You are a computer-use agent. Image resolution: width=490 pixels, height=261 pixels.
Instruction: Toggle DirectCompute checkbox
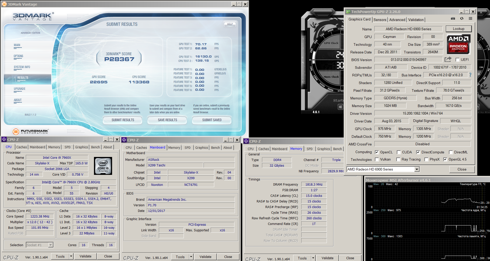(418, 152)
